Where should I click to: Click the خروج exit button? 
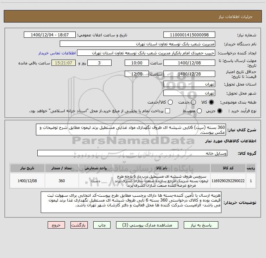click(56, 225)
